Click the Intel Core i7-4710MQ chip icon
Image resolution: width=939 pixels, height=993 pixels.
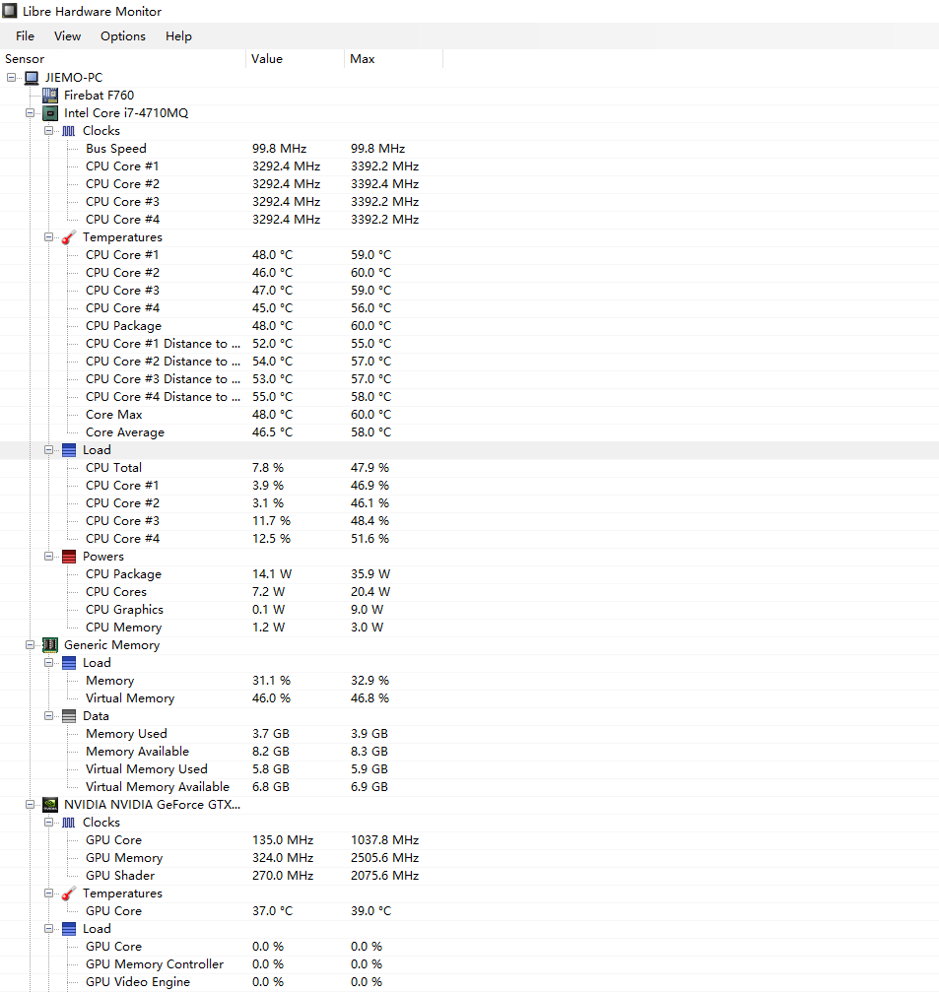(50, 113)
